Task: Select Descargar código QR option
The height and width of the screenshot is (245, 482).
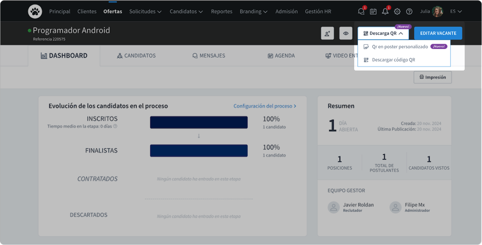Action: pos(404,60)
